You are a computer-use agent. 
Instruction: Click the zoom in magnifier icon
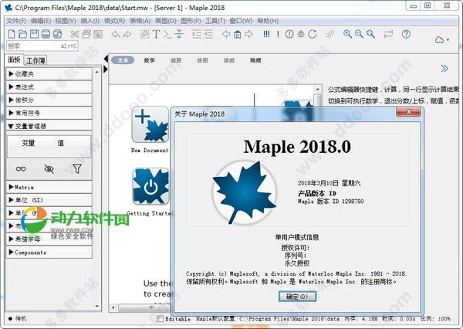pos(347,34)
